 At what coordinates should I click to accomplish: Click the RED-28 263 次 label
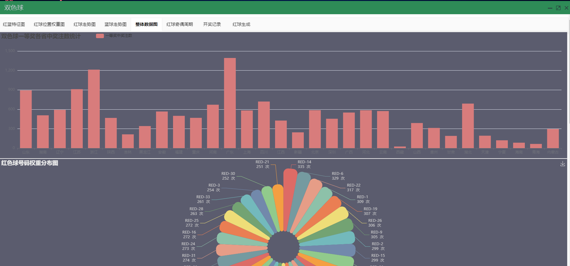point(196,211)
